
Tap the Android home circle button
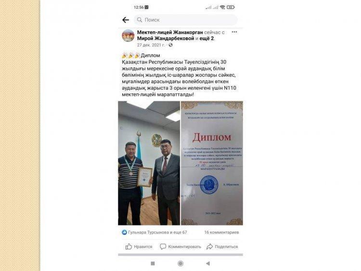tap(180, 263)
